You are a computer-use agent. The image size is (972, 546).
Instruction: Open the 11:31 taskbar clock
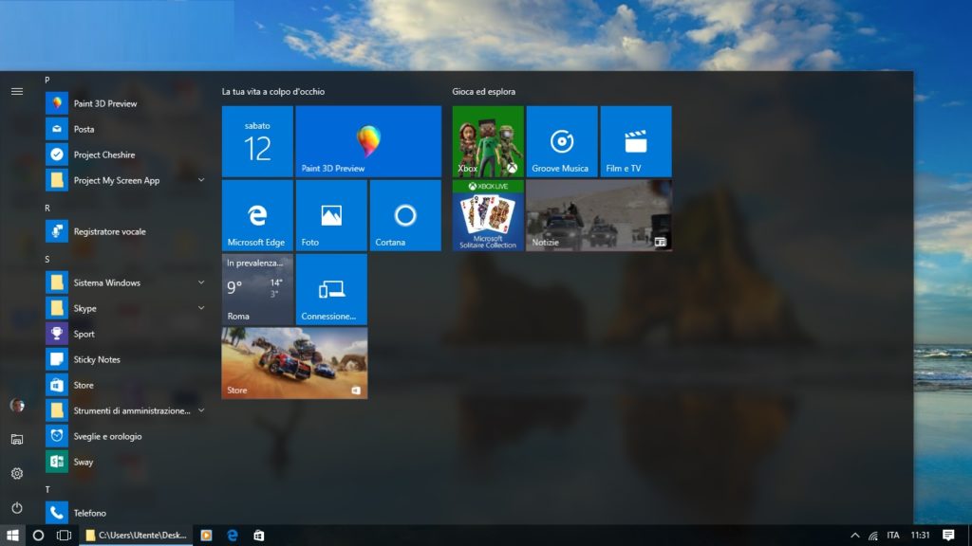(x=921, y=536)
